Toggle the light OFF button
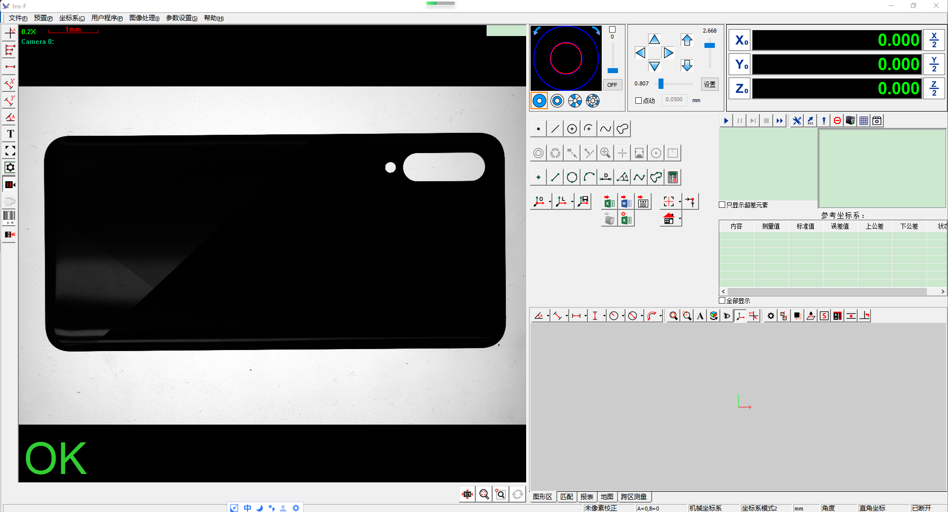 [613, 85]
